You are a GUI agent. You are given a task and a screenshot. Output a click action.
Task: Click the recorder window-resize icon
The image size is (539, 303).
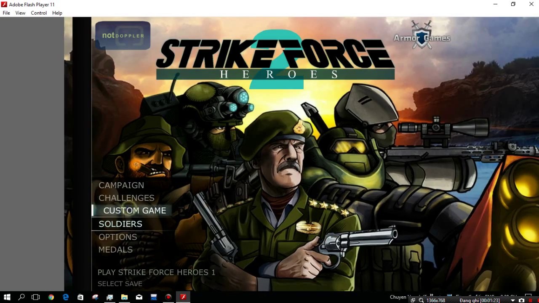pyautogui.click(x=413, y=300)
